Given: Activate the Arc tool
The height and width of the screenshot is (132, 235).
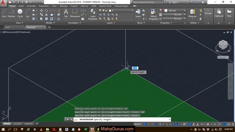Looking at the screenshot, I should pyautogui.click(x=28, y=13).
